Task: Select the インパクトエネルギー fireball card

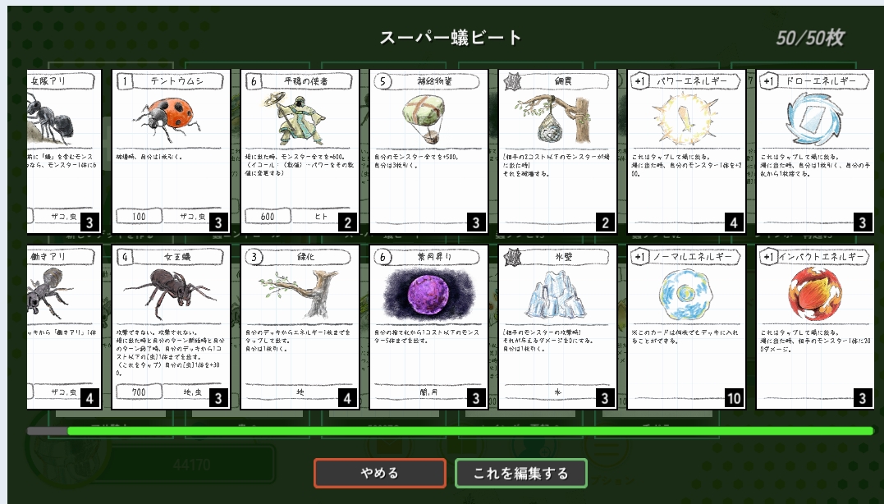Action: coord(815,327)
